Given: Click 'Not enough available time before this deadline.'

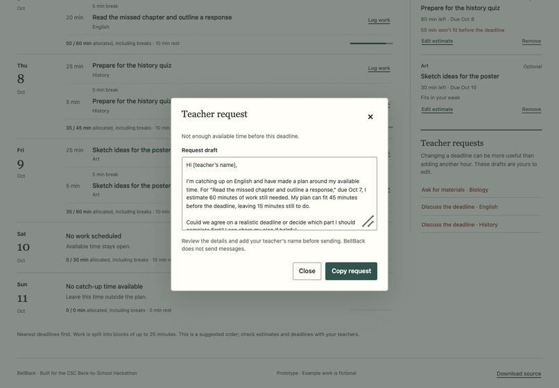Looking at the screenshot, I should point(240,136).
